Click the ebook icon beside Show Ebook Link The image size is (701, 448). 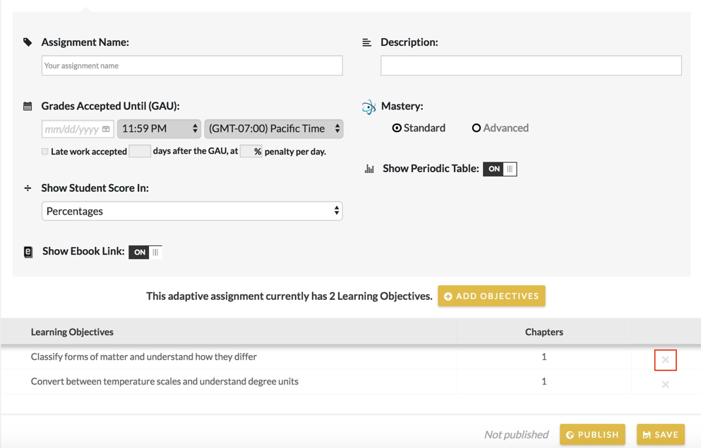[x=28, y=252]
